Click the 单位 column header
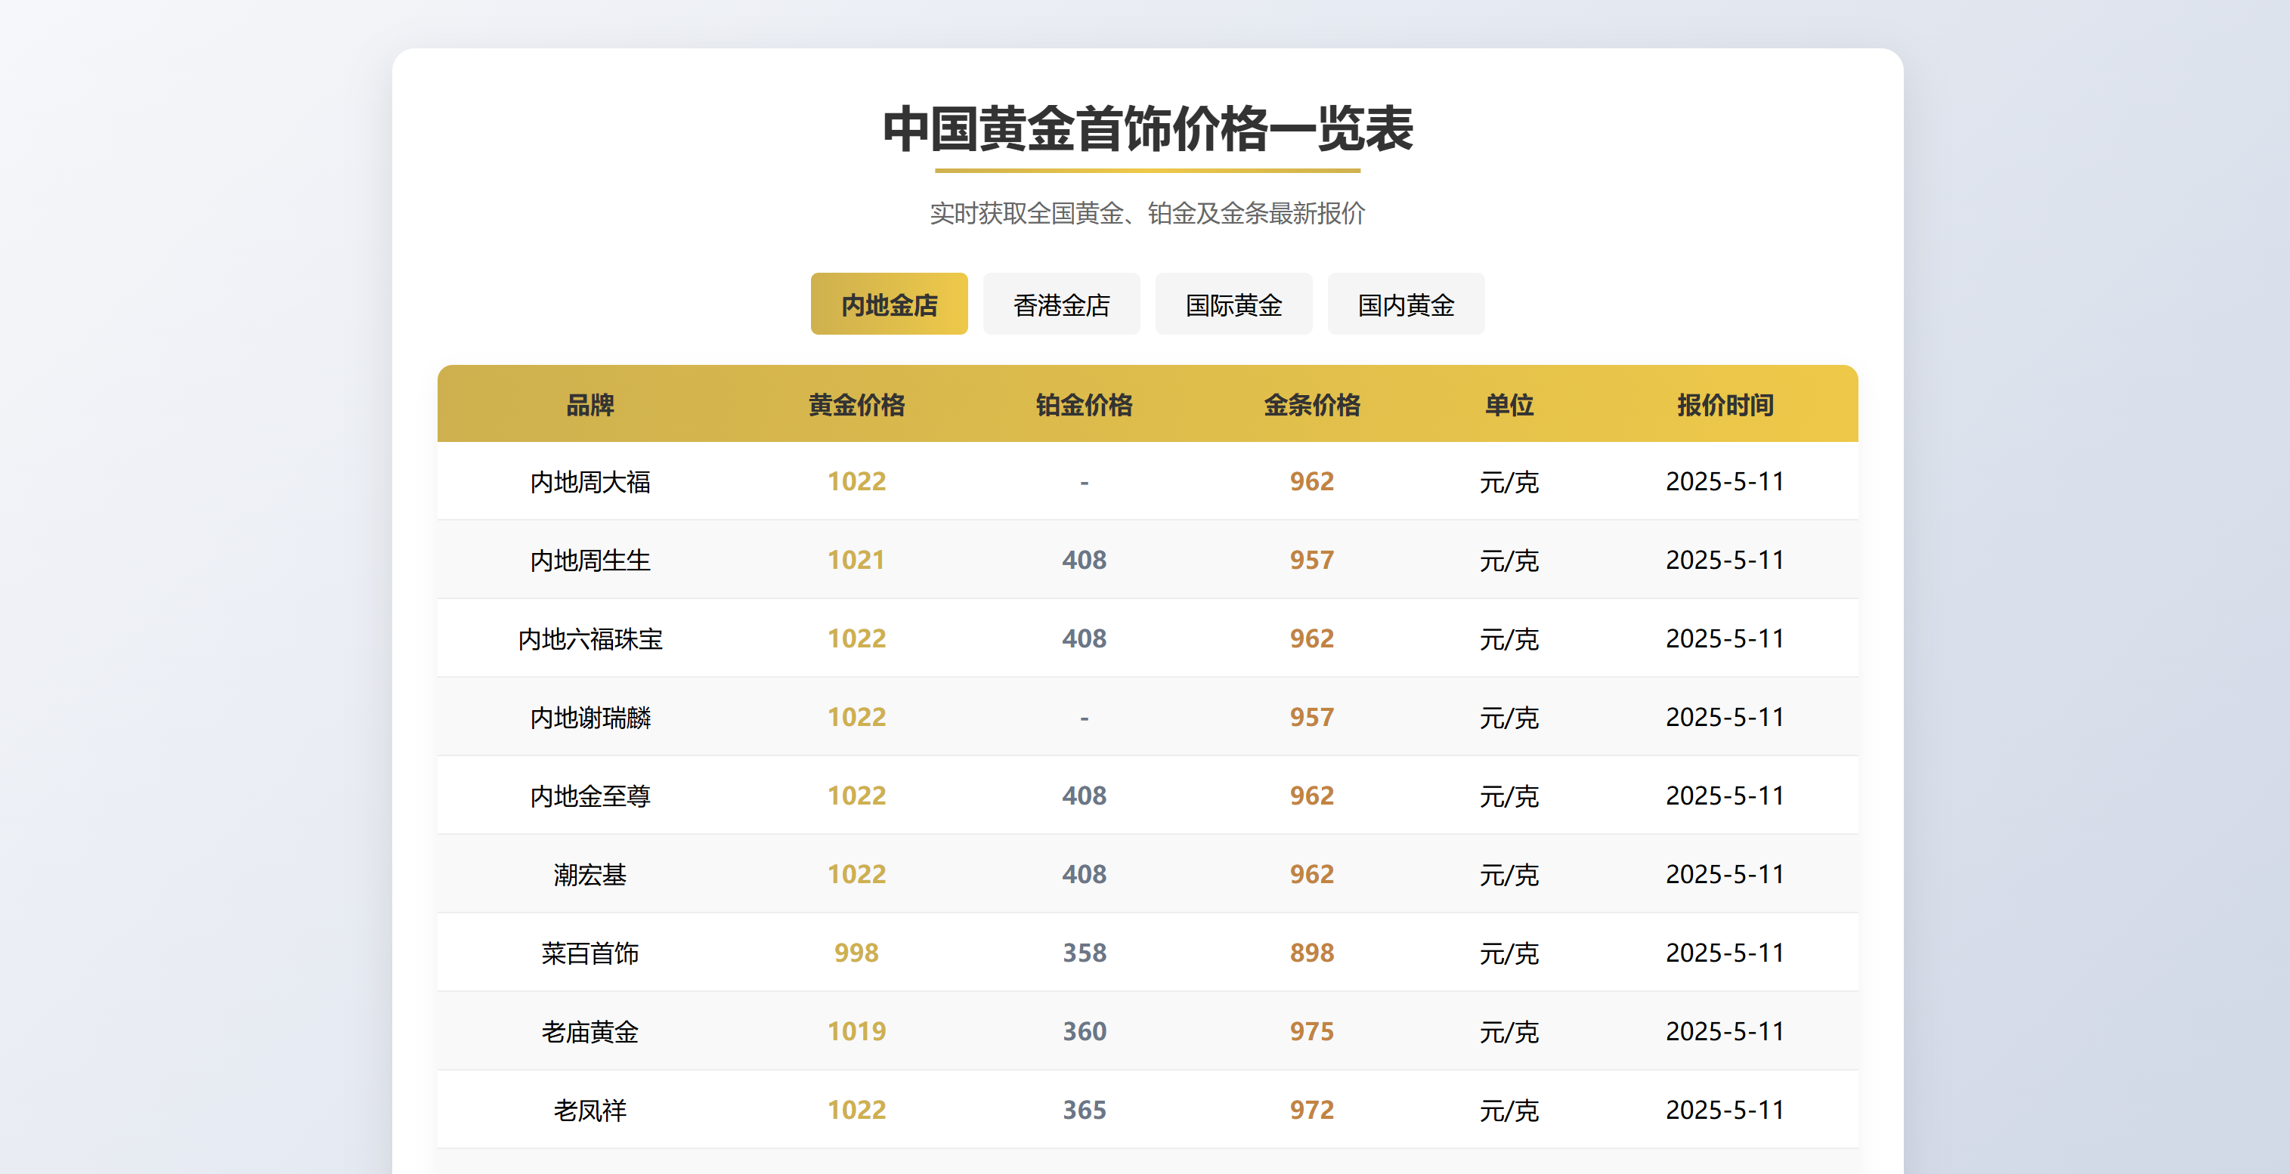The width and height of the screenshot is (2290, 1174). [x=1509, y=405]
